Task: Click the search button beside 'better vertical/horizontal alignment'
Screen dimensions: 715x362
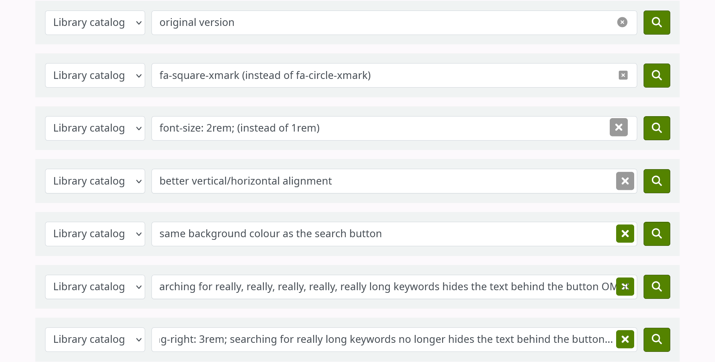Action: coord(656,181)
